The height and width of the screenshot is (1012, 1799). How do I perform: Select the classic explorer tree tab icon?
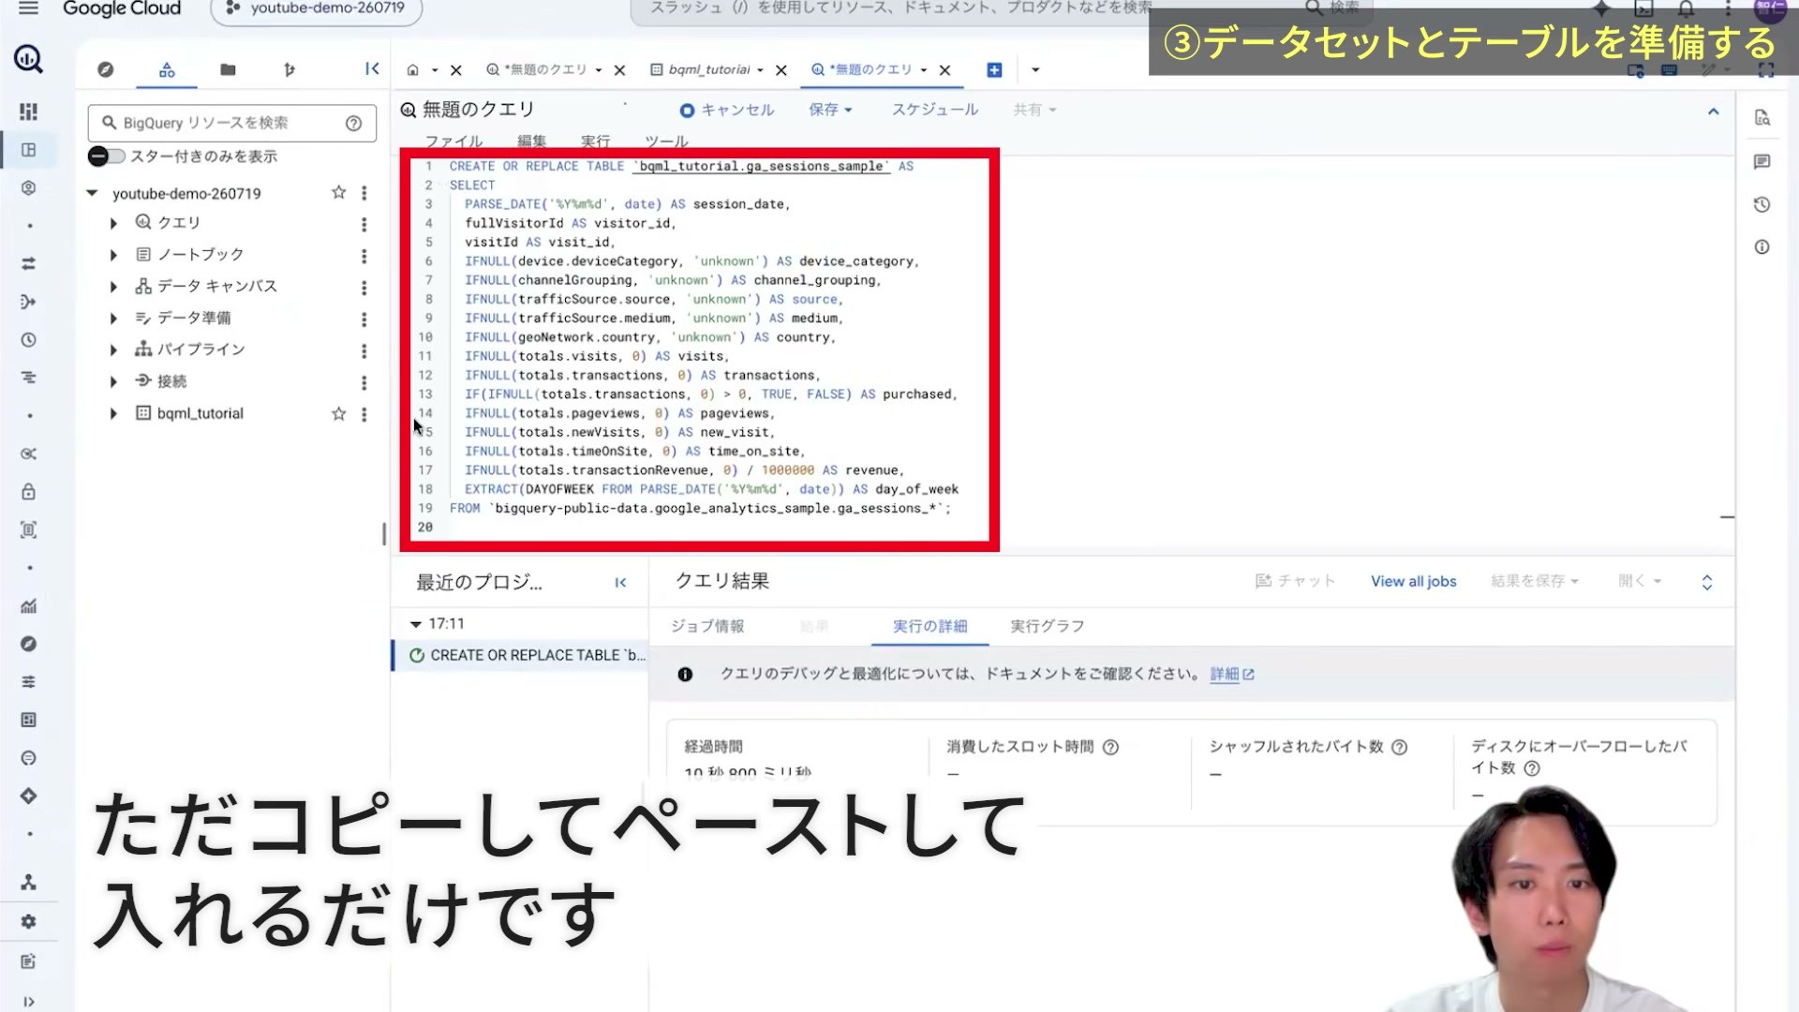[167, 69]
